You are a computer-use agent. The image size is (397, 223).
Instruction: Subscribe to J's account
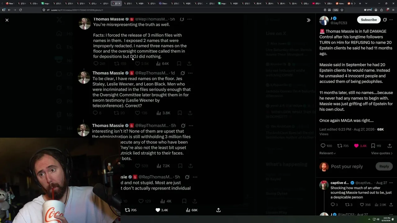pos(369,20)
